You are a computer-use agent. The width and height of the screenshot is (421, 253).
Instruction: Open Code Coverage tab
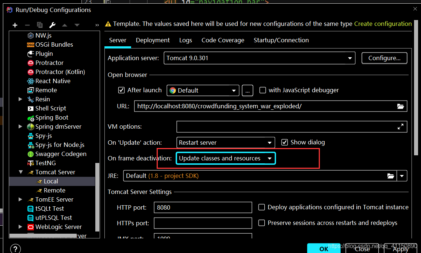tap(223, 40)
